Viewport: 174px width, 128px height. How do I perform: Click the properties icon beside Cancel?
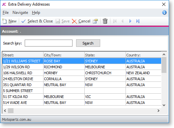95,21
